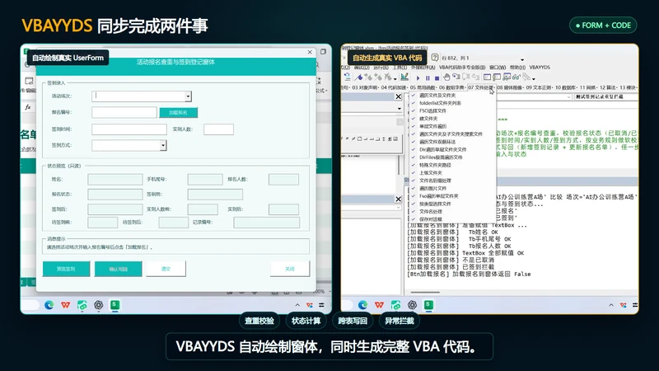Click WPS icon in UserForm panel's taskbar
This screenshot has height=371, width=659.
[65, 305]
